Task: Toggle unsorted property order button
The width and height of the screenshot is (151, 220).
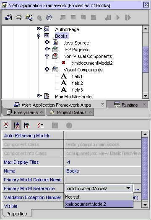Action: 6,125
